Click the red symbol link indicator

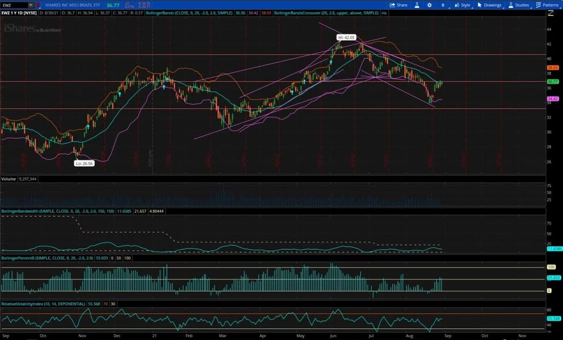(x=38, y=5)
